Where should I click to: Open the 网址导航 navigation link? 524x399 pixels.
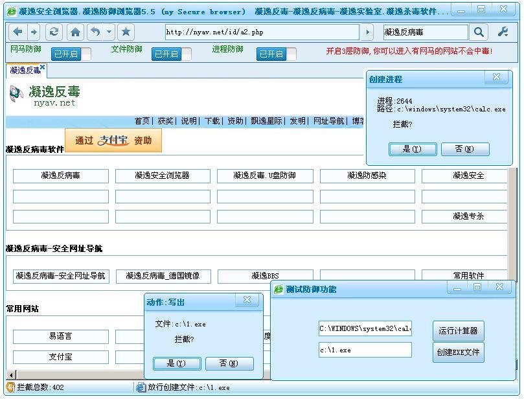pos(328,121)
